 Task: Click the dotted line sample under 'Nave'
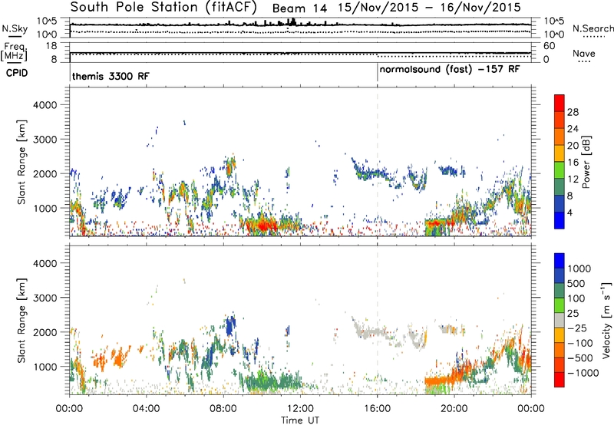click(x=584, y=61)
